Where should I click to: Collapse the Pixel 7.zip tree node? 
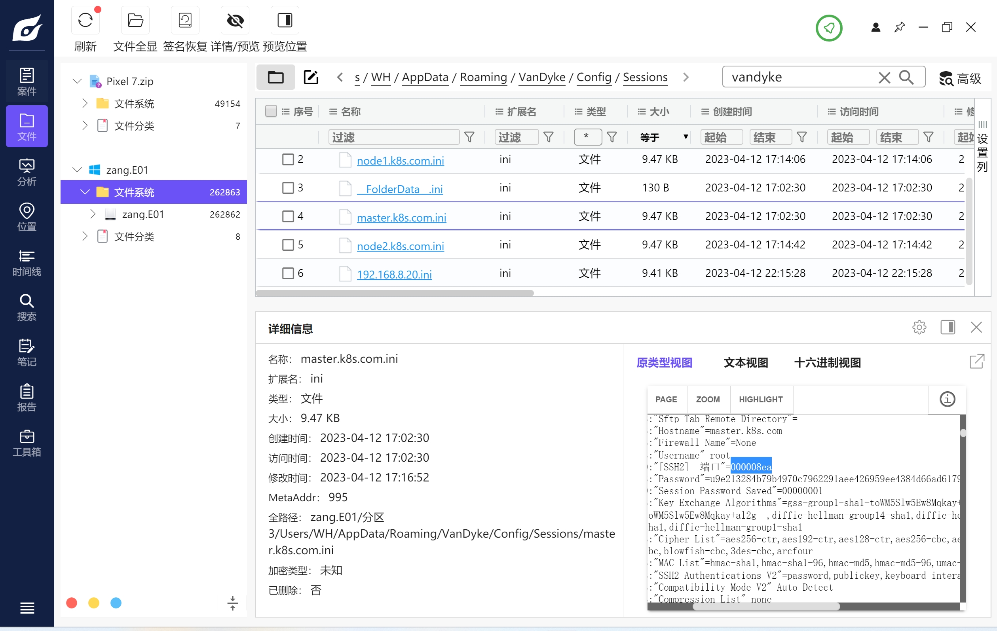77,81
